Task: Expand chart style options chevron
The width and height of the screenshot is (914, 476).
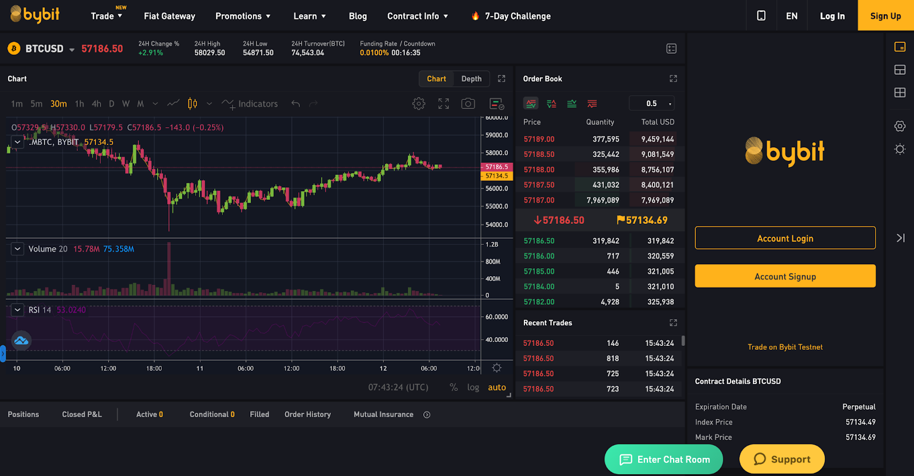Action: (209, 104)
